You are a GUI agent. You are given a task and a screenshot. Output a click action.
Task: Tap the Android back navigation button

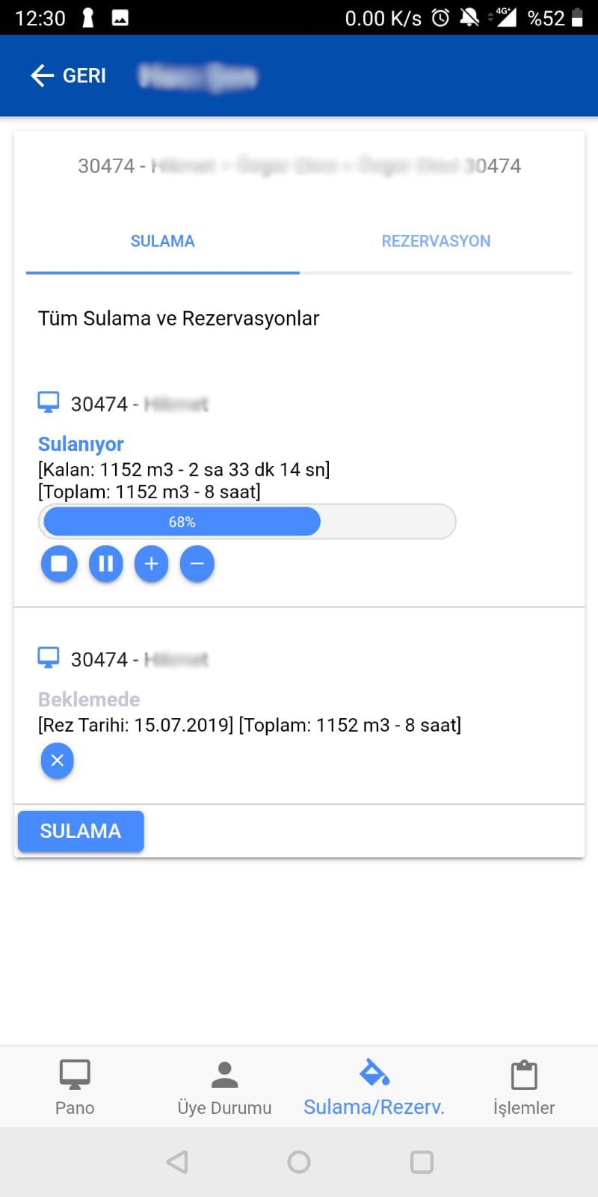coord(177,1162)
